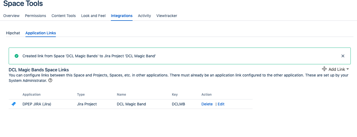Click the DCL Magic Bands Space Links heading
Screen dimensions: 357x137
[39, 70]
